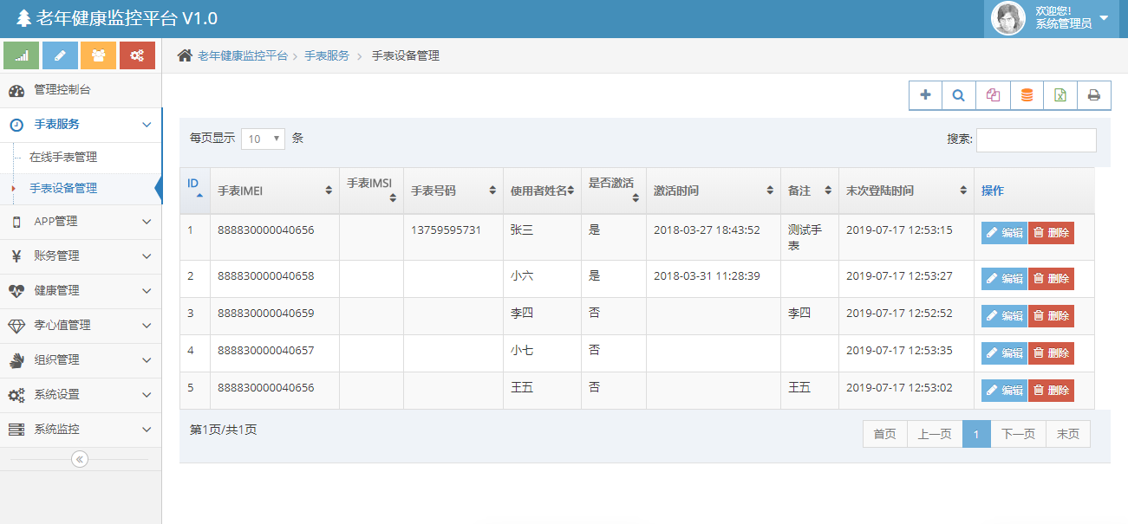The height and width of the screenshot is (524, 1128).
Task: Open the user account dropdown arrow
Action: (1104, 18)
